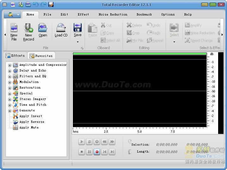Expand the Generate node

click(9, 111)
